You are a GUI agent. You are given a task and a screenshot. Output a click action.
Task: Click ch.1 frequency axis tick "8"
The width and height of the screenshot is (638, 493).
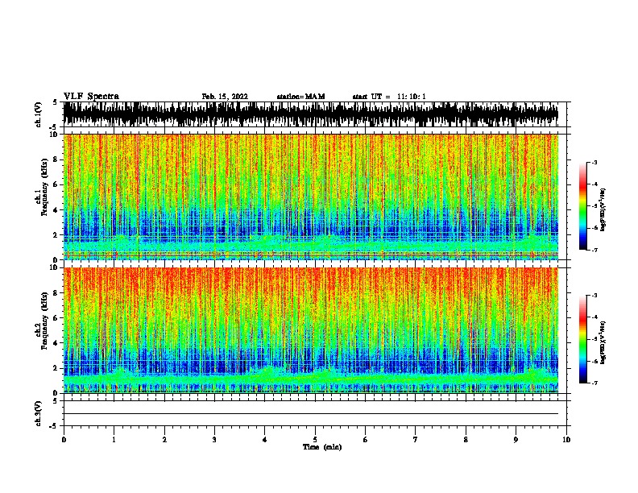click(56, 159)
